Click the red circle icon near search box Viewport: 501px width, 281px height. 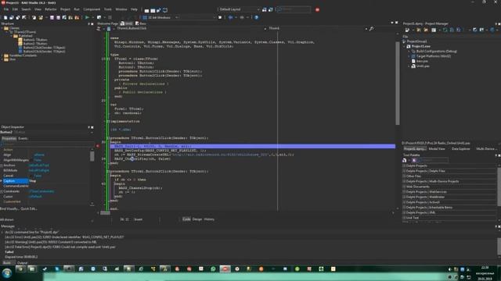point(317,9)
